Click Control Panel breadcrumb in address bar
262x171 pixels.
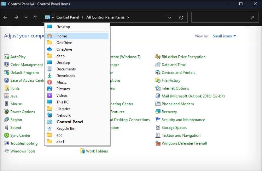click(68, 17)
